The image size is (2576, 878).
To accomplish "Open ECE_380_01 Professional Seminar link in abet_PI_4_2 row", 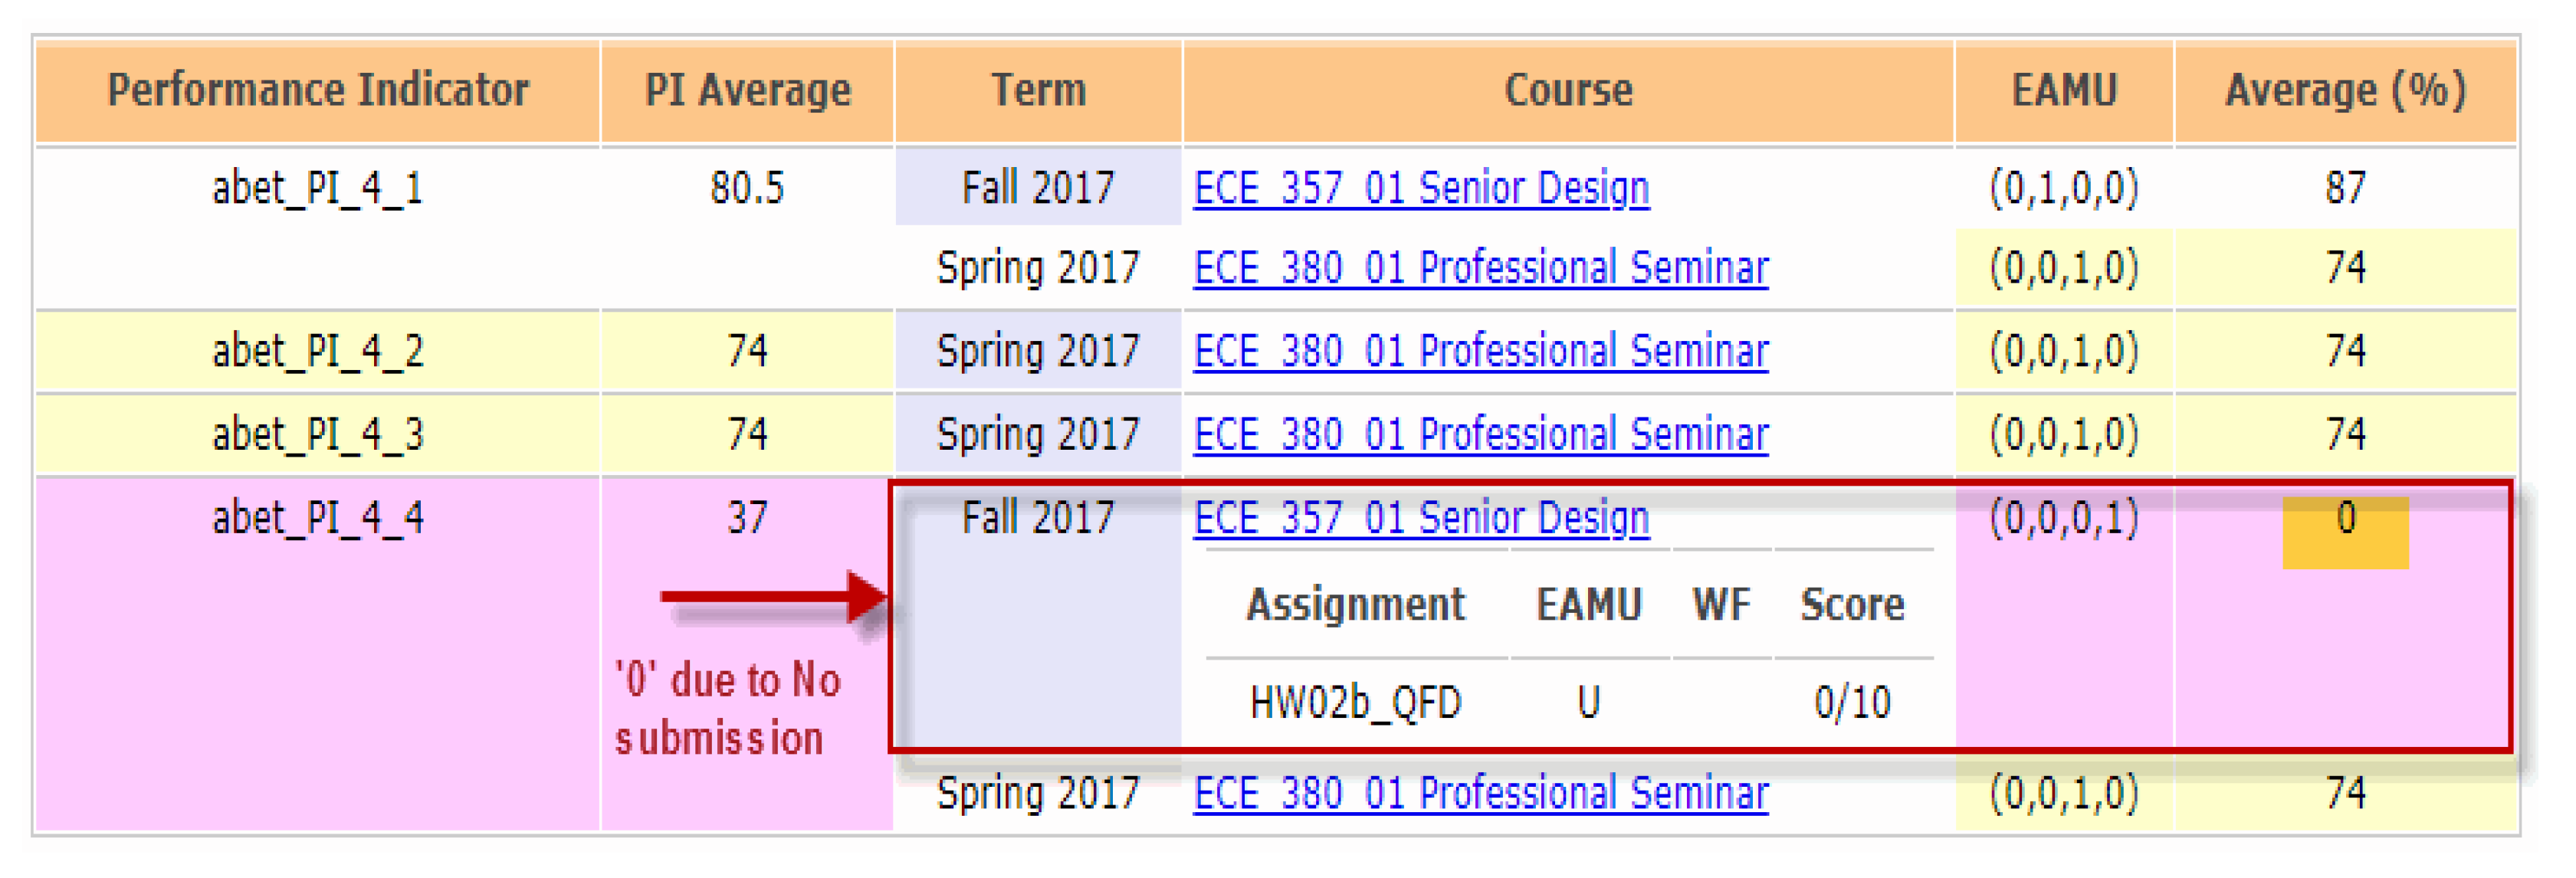I will (x=1481, y=351).
